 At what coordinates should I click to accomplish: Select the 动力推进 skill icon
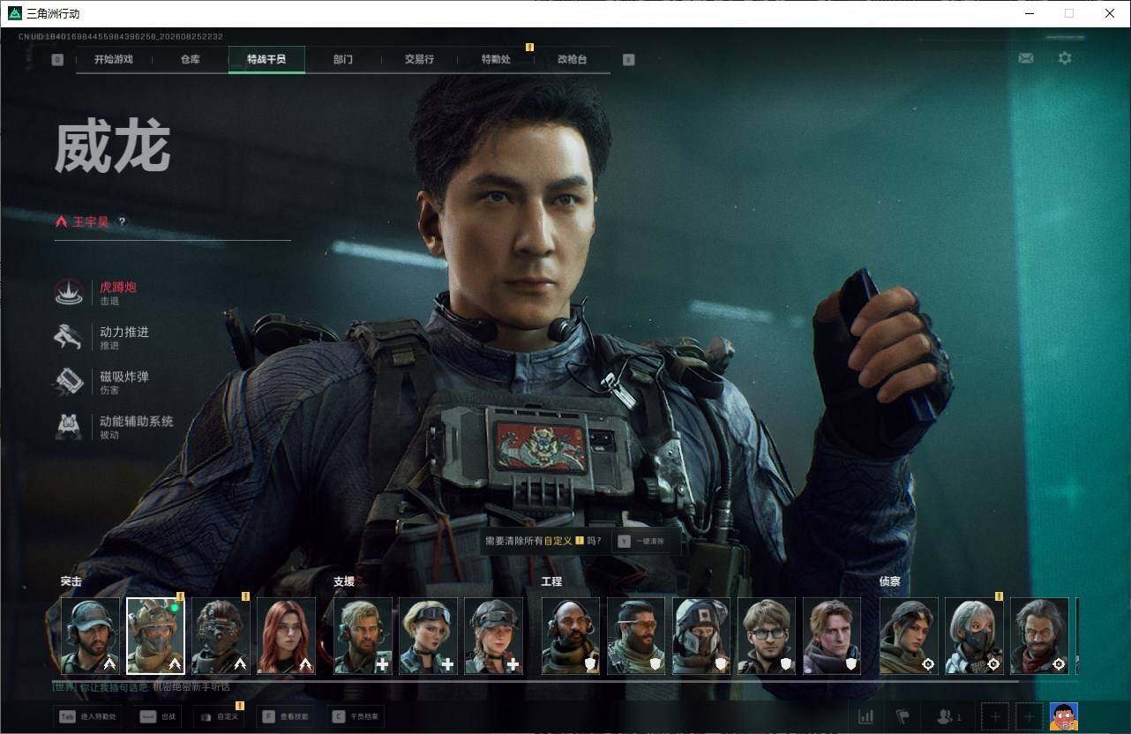tap(69, 337)
